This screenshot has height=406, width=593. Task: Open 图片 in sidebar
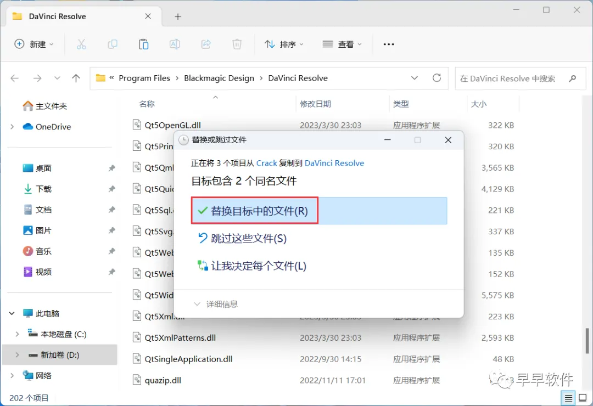tap(37, 230)
